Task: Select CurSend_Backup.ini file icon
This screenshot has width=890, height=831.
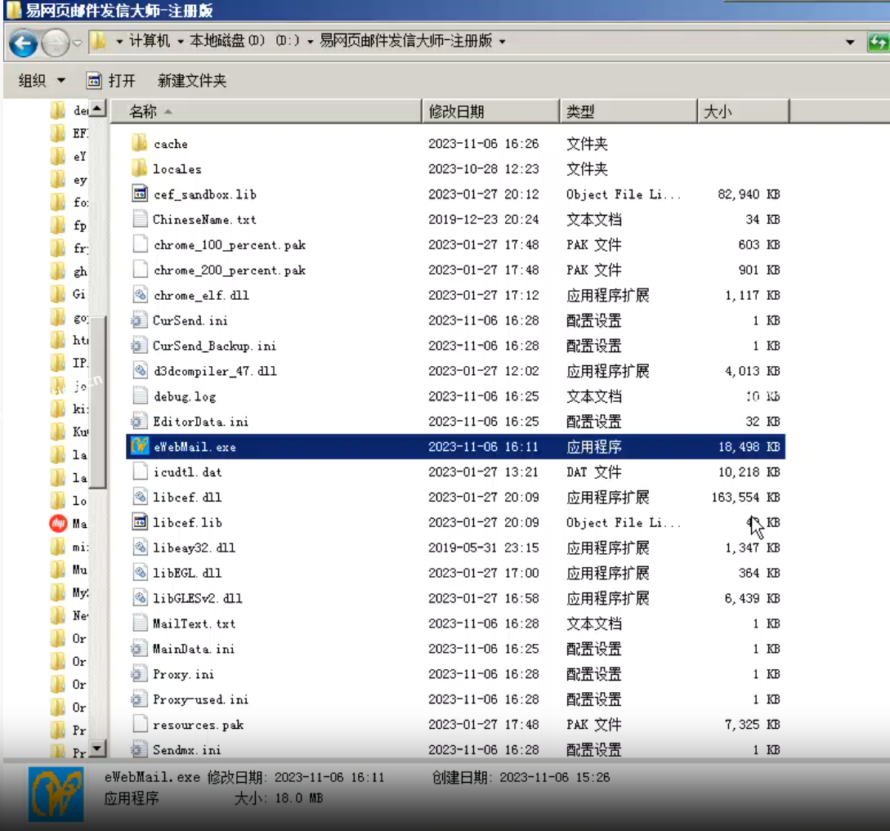Action: [138, 345]
